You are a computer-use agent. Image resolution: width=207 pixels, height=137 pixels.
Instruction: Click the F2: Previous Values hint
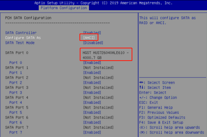coord(159,112)
